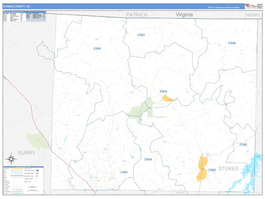The height and width of the screenshot is (199, 265).
Task: Select ZIP code label 27042
Action: pyautogui.click(x=243, y=145)
